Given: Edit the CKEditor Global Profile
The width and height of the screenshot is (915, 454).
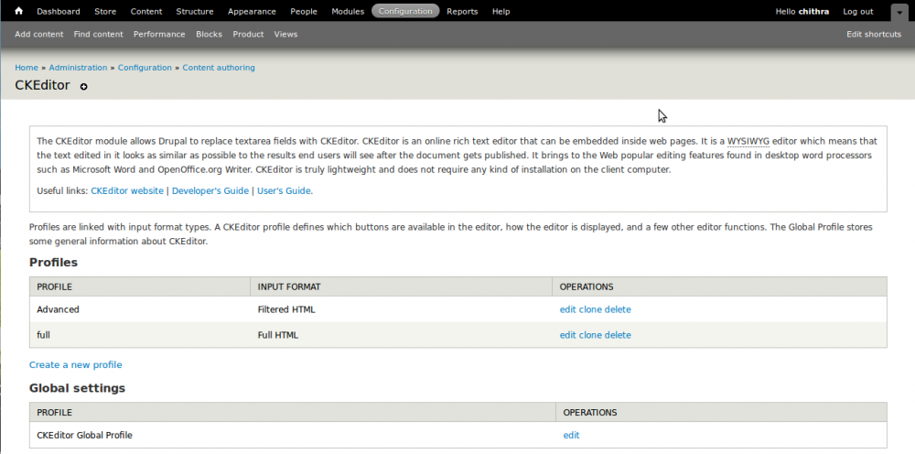Looking at the screenshot, I should [x=571, y=435].
